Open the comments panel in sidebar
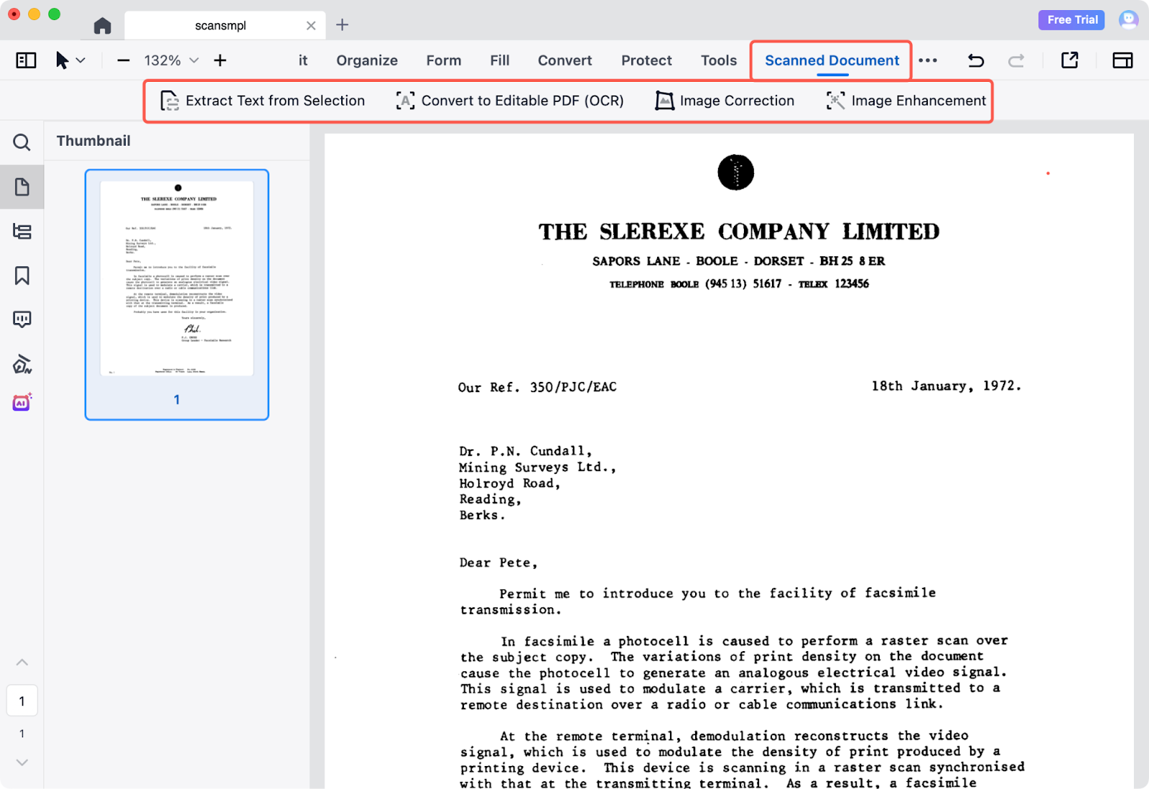This screenshot has height=789, width=1149. pyautogui.click(x=22, y=319)
